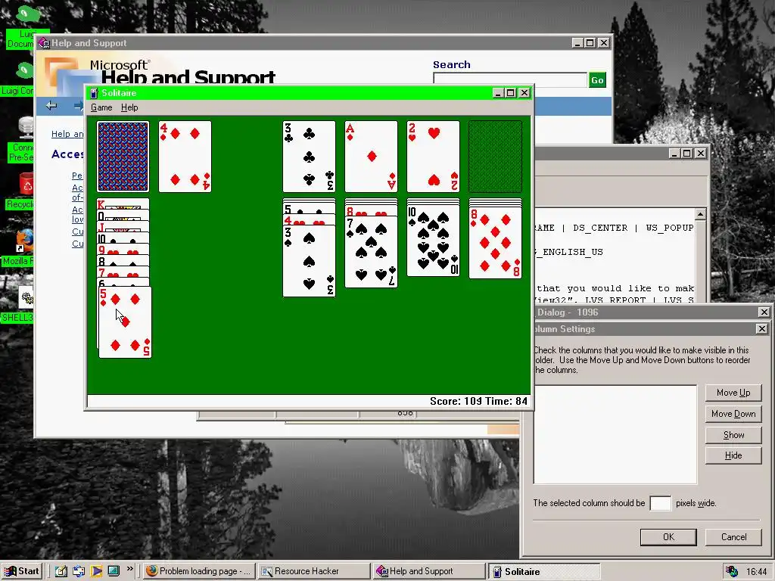
Task: Click the 3 of clubs foundation pile
Action: pyautogui.click(x=309, y=156)
